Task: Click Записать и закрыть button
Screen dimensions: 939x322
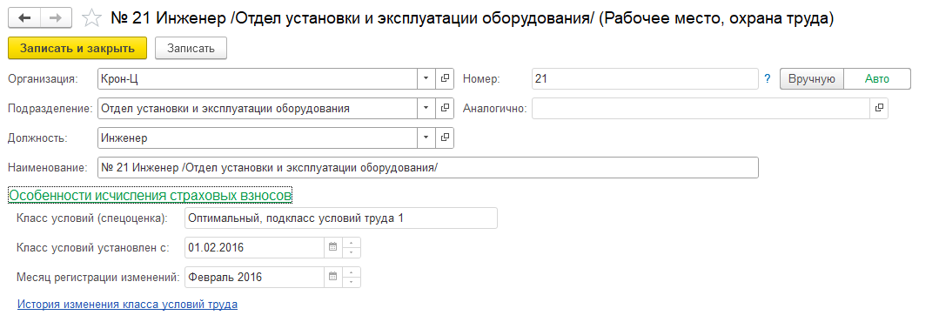Action: [77, 49]
